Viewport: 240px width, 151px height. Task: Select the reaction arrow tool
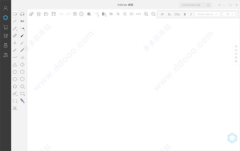22,28
